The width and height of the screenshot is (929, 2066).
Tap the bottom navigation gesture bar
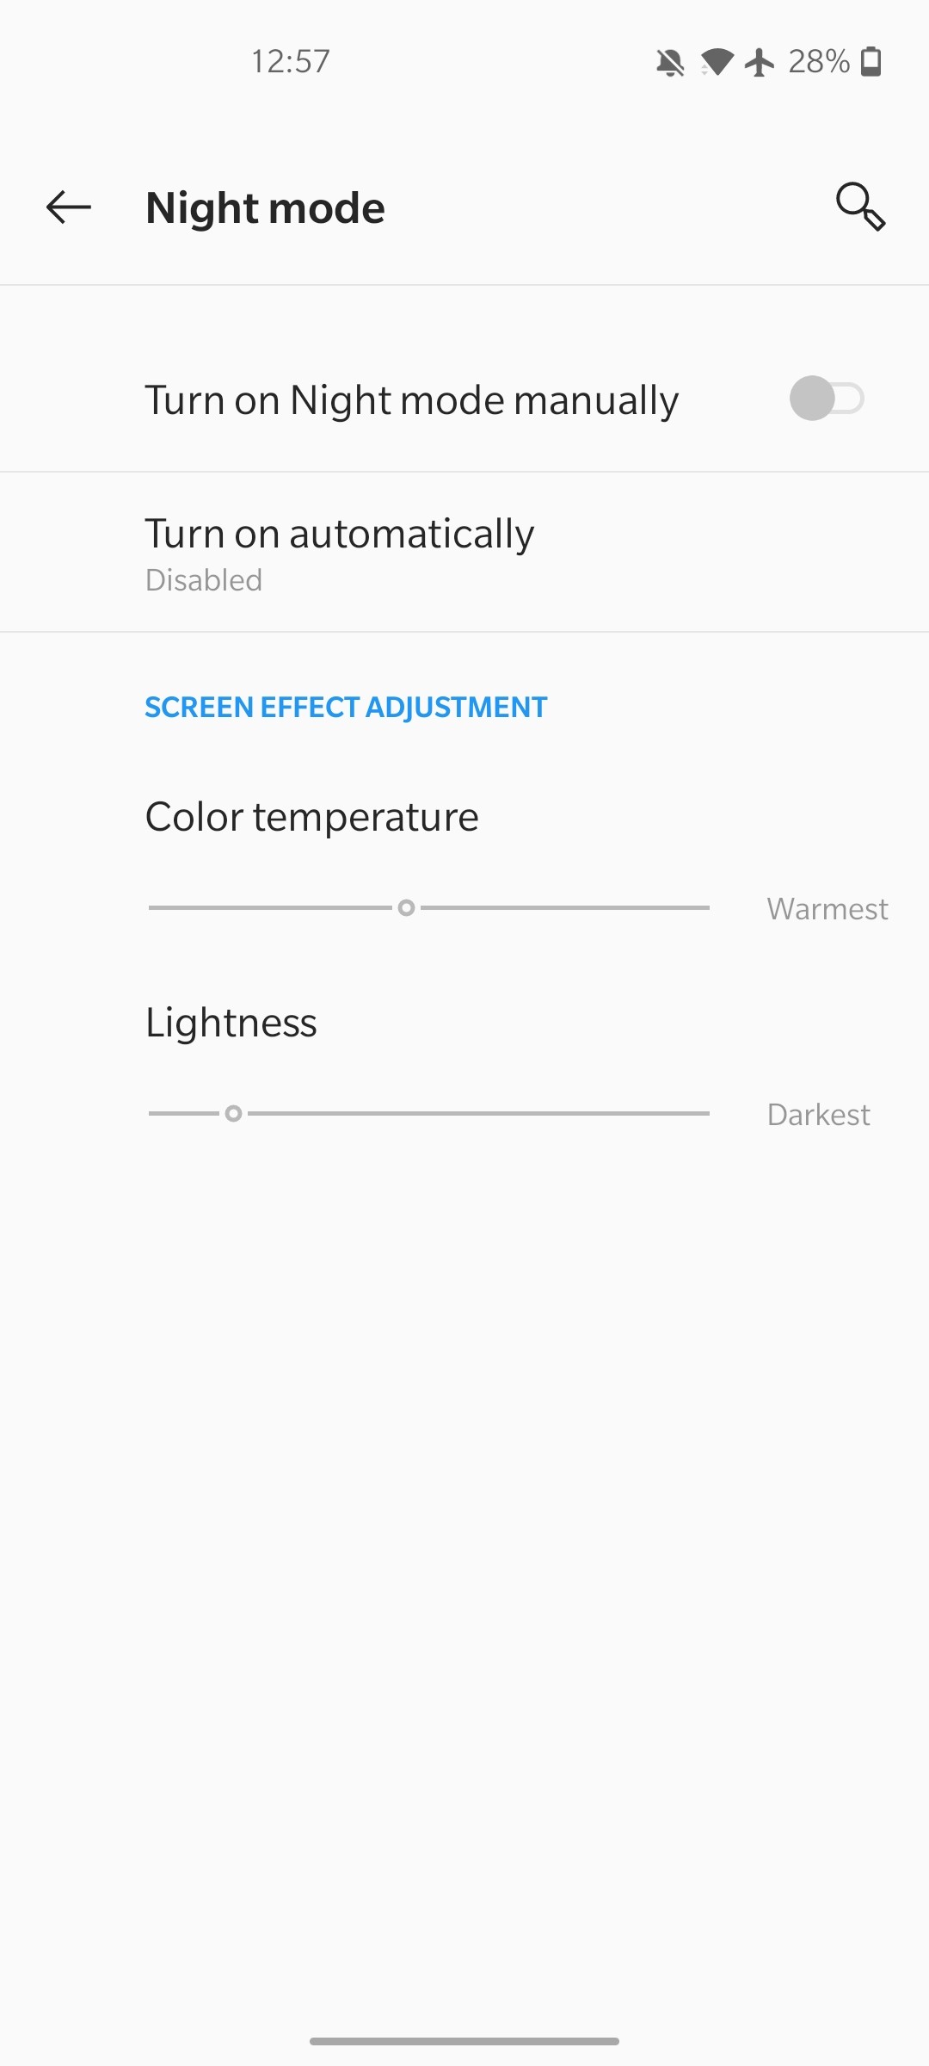coord(464,2041)
